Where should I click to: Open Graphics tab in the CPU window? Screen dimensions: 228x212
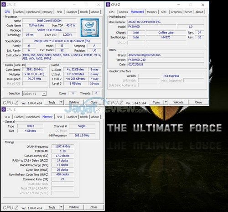(x=72, y=12)
